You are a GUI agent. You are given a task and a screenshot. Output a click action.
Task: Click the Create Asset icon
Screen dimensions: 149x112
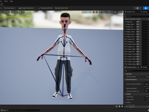(x=5, y=8)
